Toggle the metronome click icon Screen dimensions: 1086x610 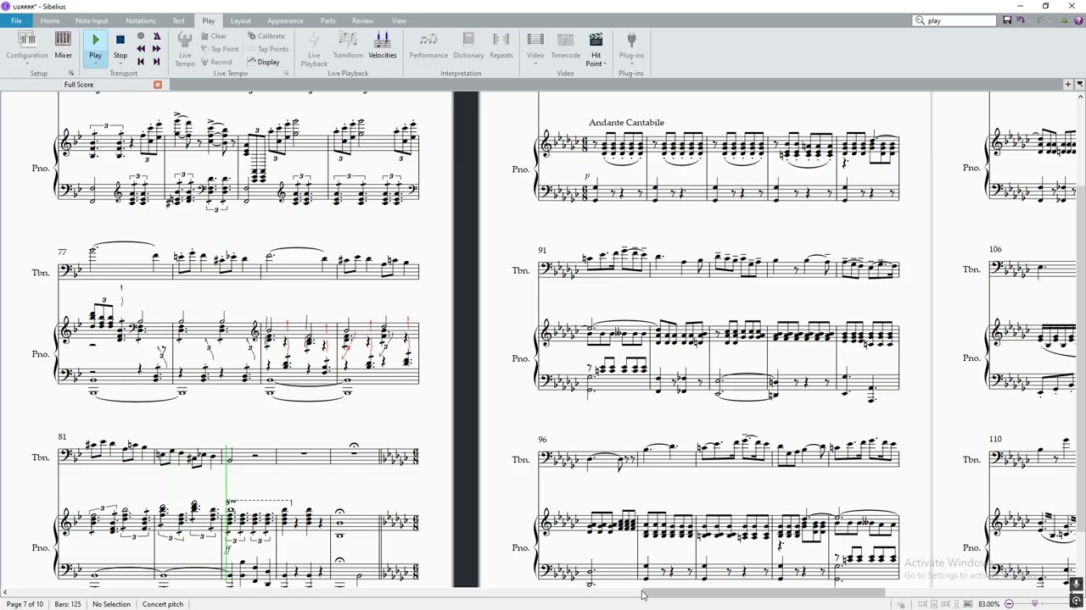point(156,36)
